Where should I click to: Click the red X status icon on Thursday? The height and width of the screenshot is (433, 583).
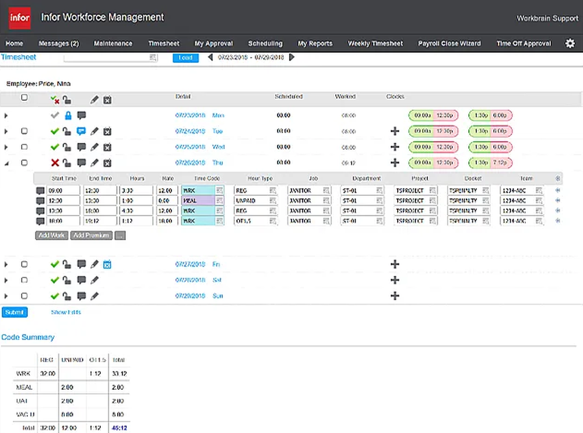click(x=55, y=163)
